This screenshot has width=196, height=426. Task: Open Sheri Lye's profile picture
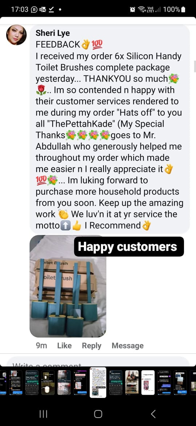[x=16, y=35]
